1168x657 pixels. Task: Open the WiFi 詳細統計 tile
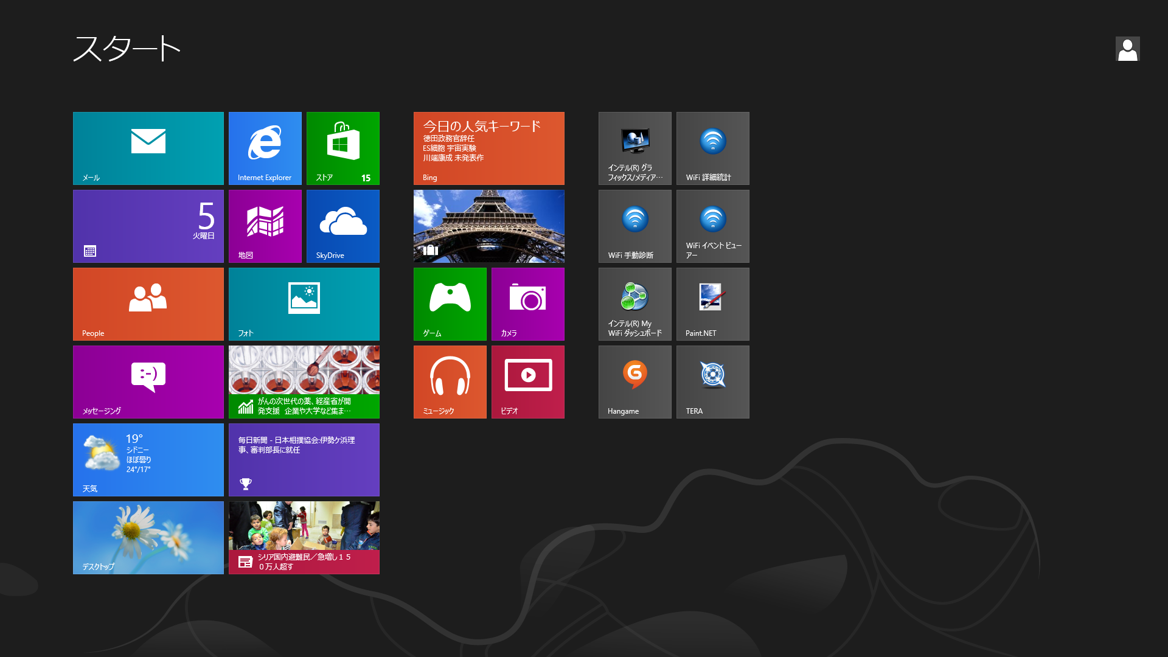pyautogui.click(x=712, y=148)
